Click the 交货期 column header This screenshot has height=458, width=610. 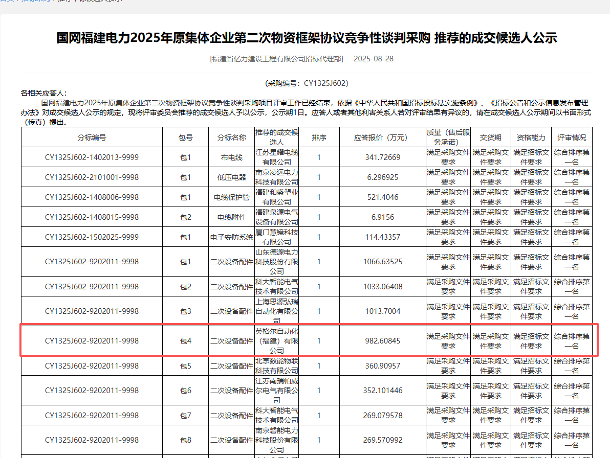491,138
